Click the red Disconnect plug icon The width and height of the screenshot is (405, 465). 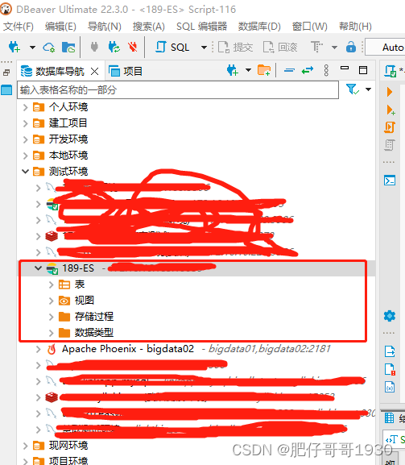coord(132,47)
